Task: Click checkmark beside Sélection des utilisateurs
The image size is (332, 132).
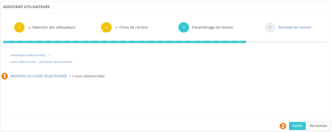Action: [29, 27]
